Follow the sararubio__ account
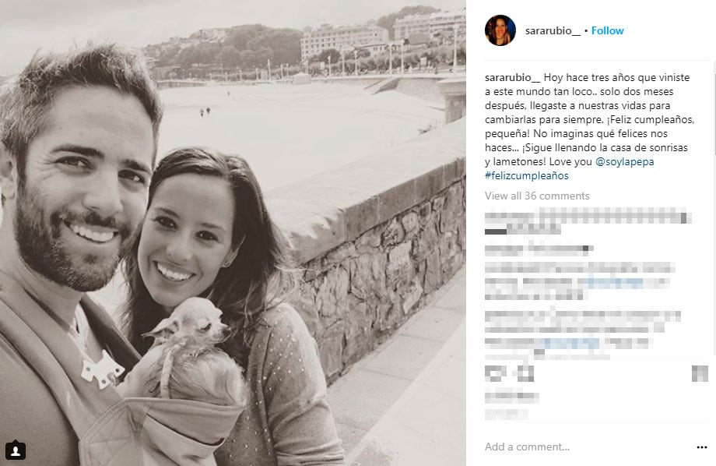The height and width of the screenshot is (466, 716). point(607,30)
